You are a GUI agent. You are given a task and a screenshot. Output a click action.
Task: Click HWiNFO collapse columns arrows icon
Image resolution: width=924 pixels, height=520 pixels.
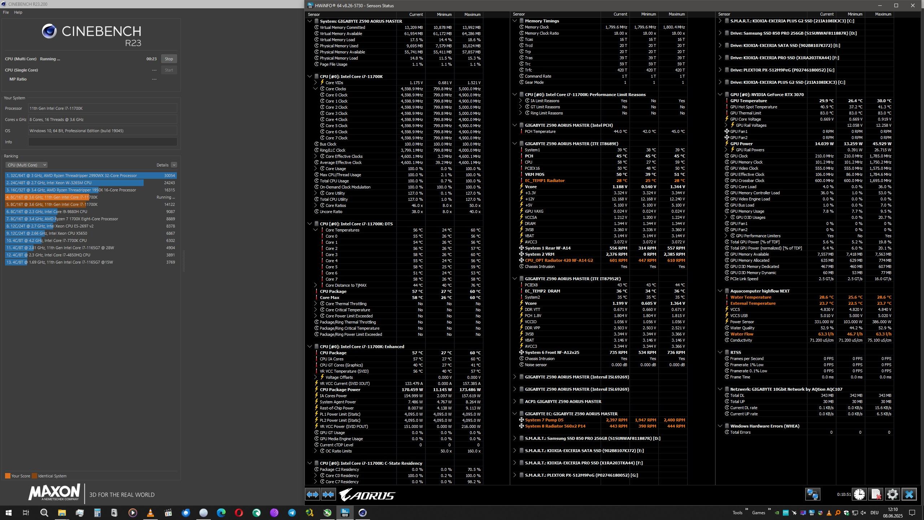click(x=328, y=494)
